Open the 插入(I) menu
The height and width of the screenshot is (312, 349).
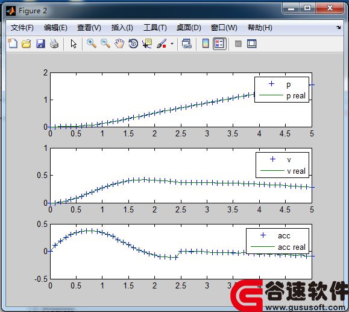tap(122, 28)
